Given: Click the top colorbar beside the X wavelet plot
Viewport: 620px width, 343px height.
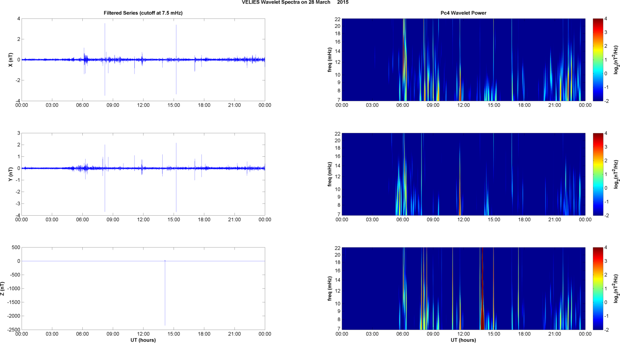Looking at the screenshot, I should [x=599, y=60].
